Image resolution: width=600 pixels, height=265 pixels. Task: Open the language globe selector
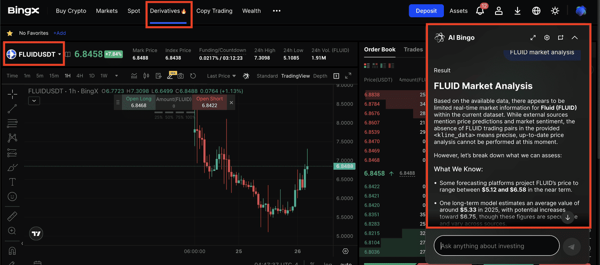pos(536,11)
